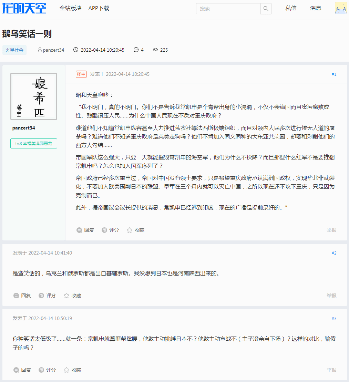Click the 收藏 star icon on post #3
349x382 pixels.
[x=66, y=370]
